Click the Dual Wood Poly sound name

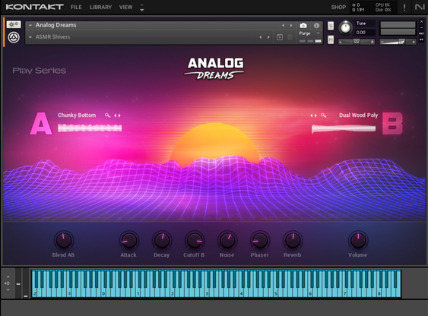[x=358, y=115]
